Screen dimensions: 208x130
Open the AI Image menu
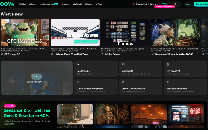point(33,4)
